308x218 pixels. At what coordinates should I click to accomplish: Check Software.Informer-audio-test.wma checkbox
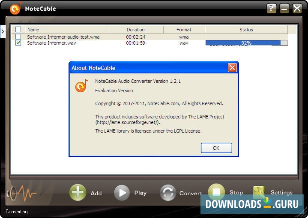tap(18, 36)
